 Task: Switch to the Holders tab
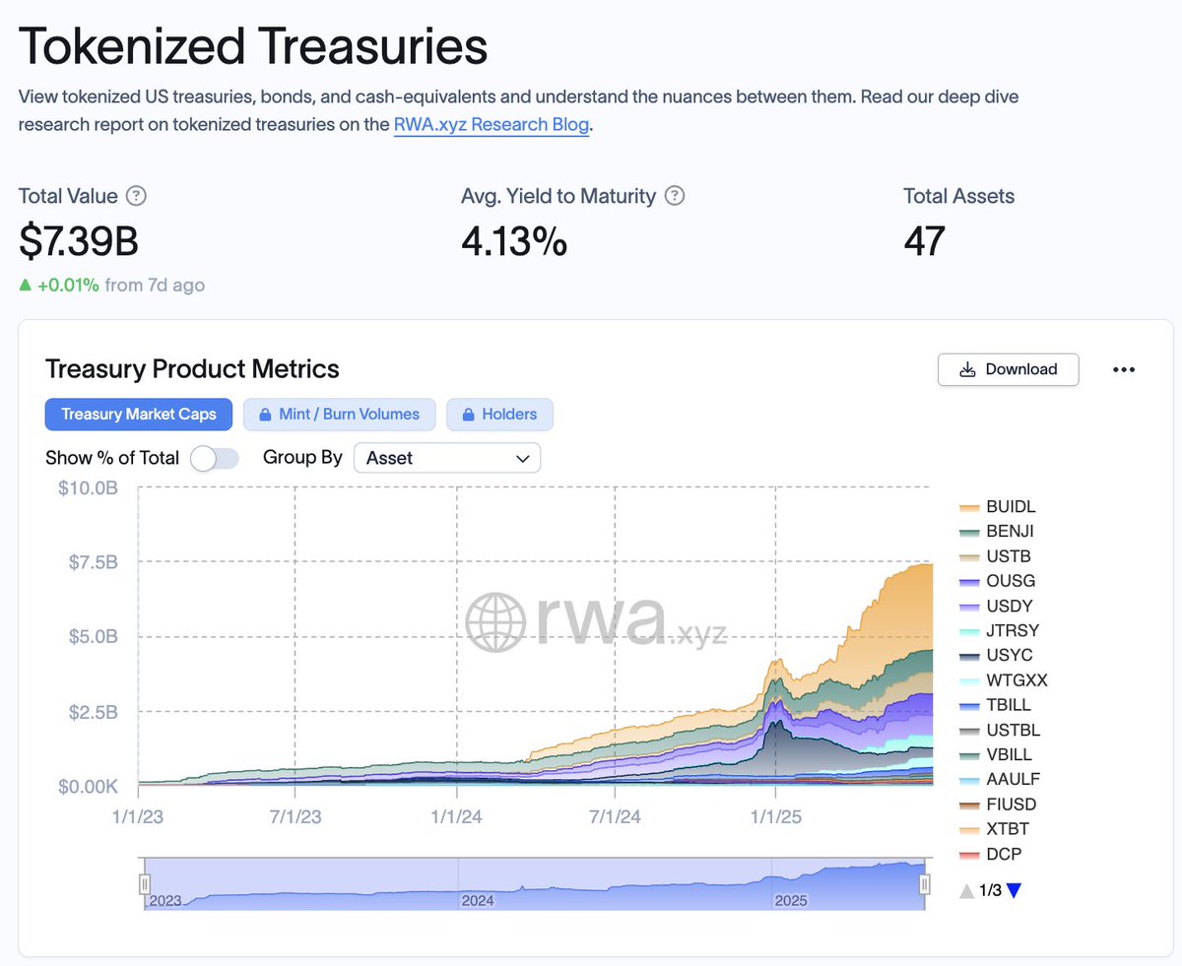[499, 415]
